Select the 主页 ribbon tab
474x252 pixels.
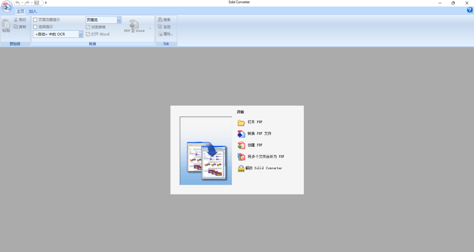tap(20, 11)
